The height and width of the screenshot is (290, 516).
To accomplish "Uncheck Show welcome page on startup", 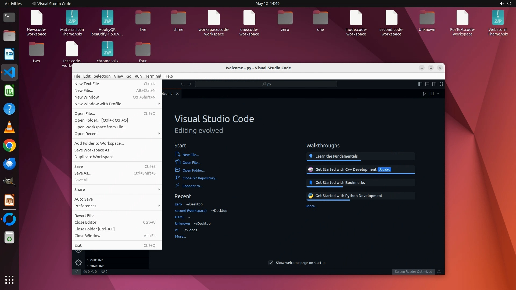I will coord(271,263).
